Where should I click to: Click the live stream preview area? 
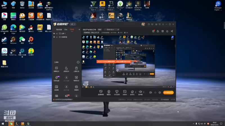tap(129, 61)
